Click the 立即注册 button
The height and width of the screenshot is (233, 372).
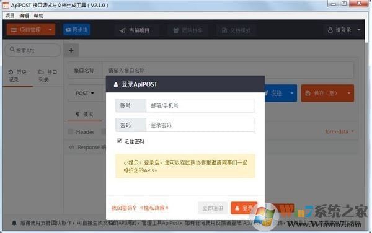coord(213,208)
